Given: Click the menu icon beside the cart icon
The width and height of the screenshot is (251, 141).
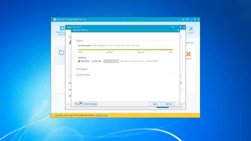Looking at the screenshot, I should pyautogui.click(x=187, y=20).
